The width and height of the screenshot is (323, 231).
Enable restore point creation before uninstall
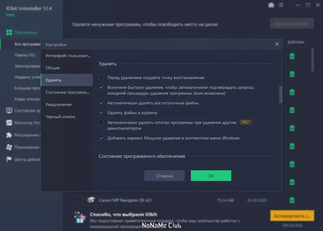point(101,78)
